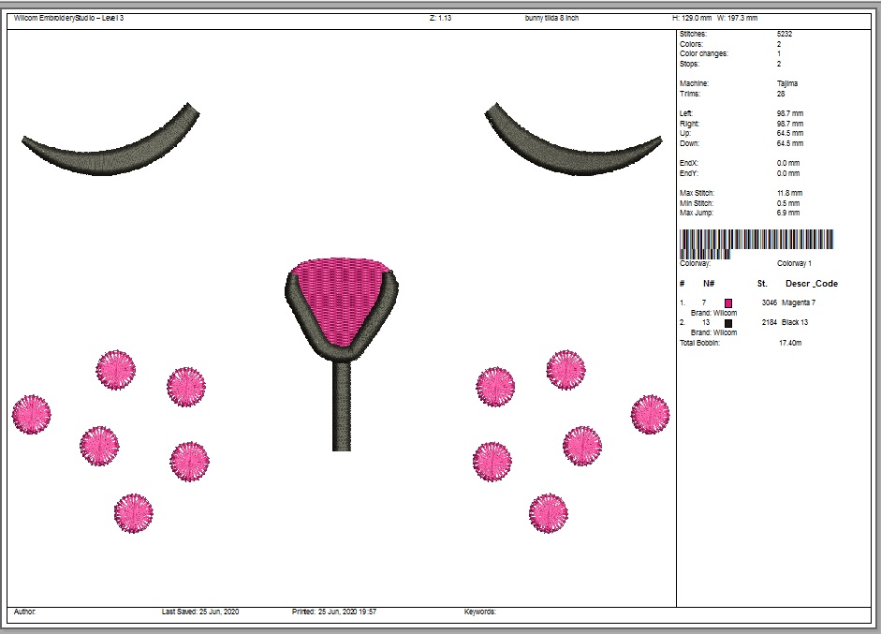Click the Stitches count value 5232
This screenshot has width=881, height=634.
click(x=785, y=34)
